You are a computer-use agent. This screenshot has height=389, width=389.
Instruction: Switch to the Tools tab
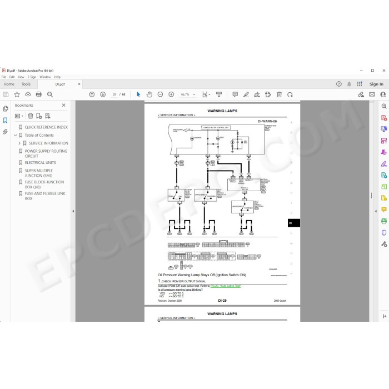pyautogui.click(x=26, y=84)
